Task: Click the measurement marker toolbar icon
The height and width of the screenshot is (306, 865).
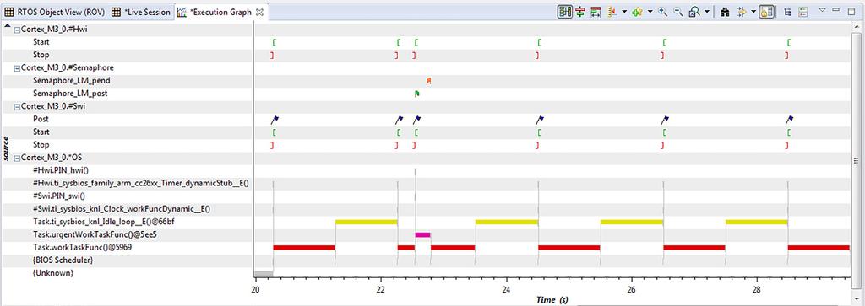Action: pyautogui.click(x=596, y=12)
